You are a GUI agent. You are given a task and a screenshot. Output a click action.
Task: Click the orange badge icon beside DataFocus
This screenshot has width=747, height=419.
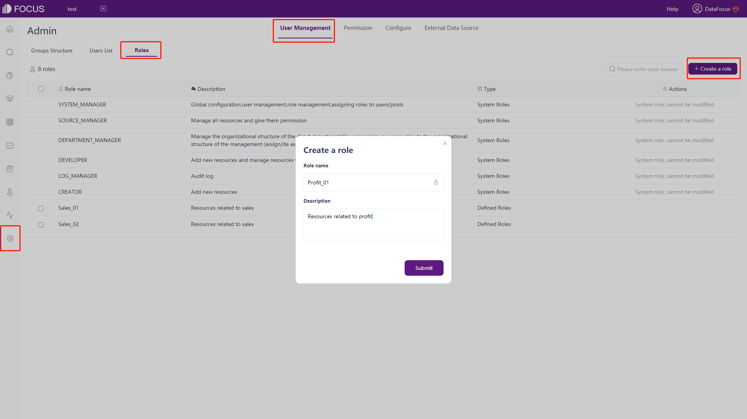pyautogui.click(x=736, y=9)
